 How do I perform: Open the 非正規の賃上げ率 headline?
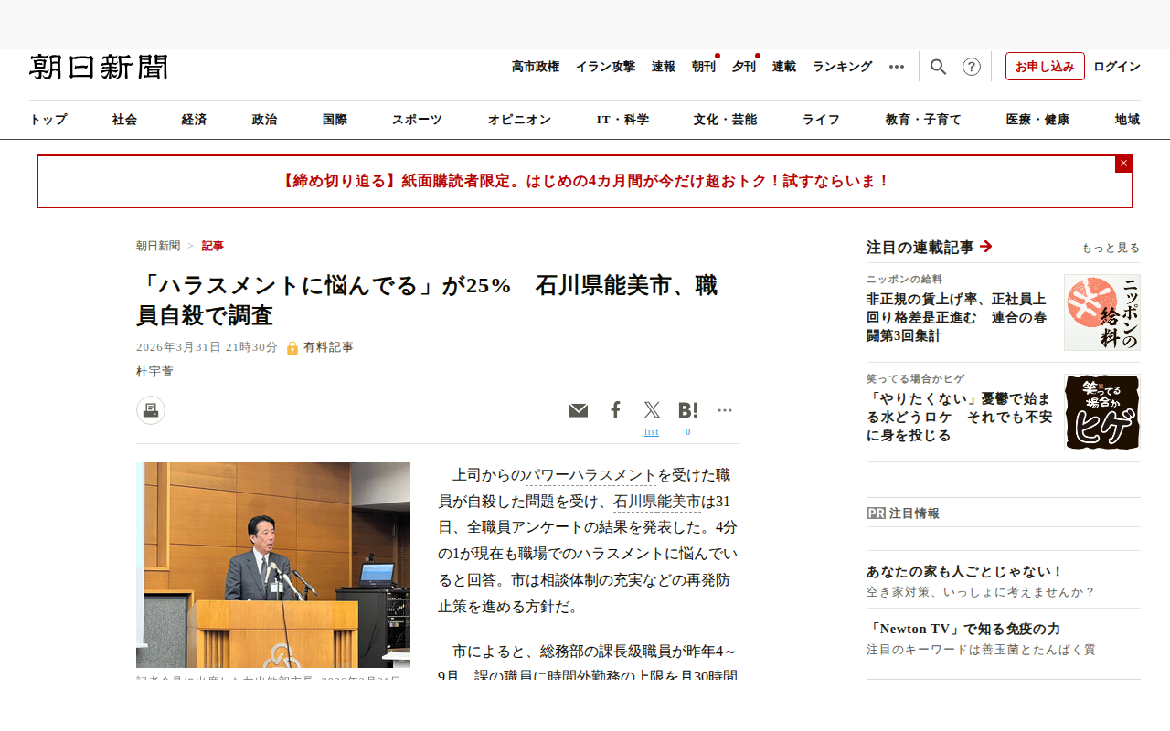click(x=958, y=317)
